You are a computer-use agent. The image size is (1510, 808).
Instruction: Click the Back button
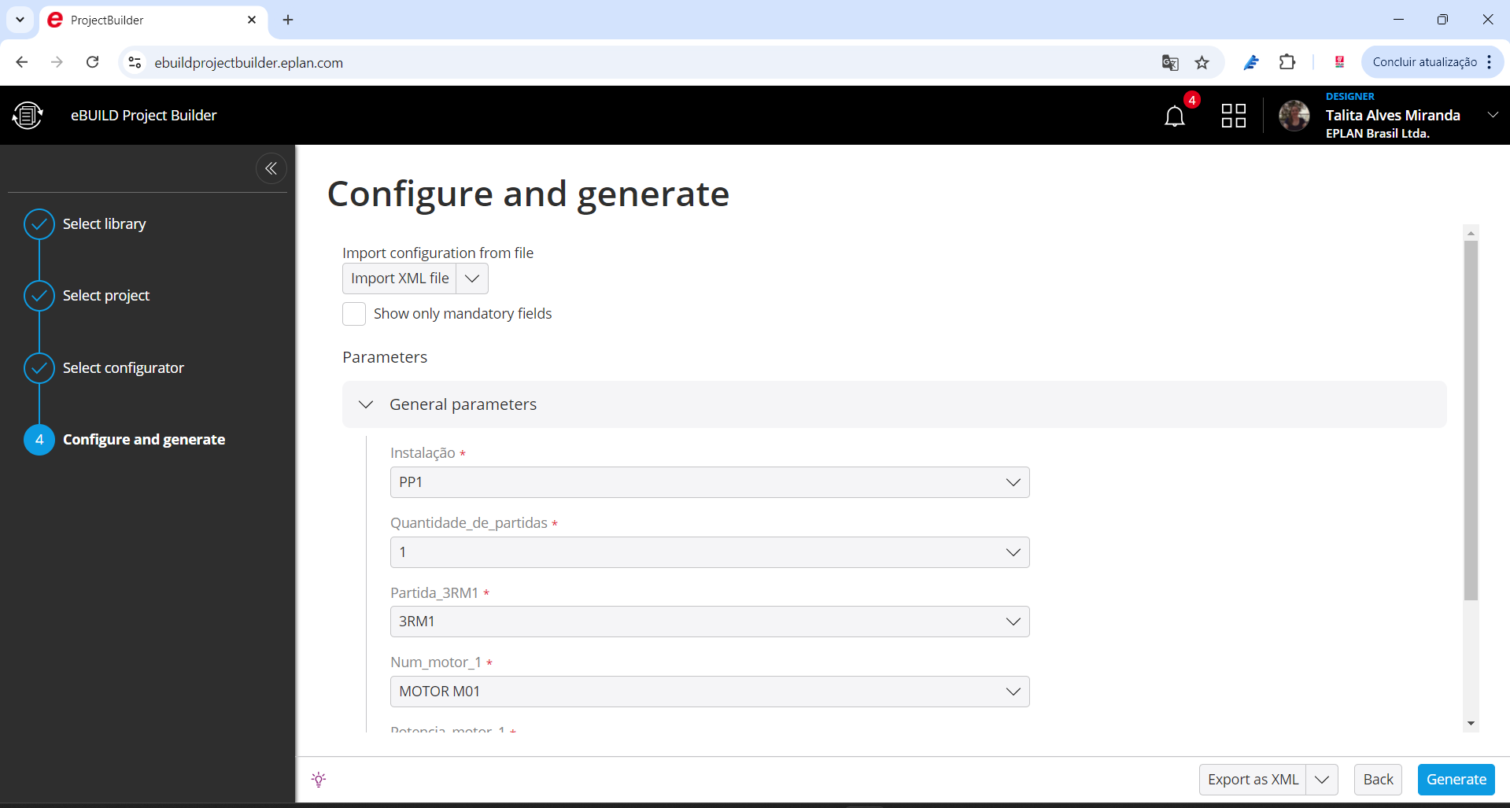click(x=1378, y=780)
